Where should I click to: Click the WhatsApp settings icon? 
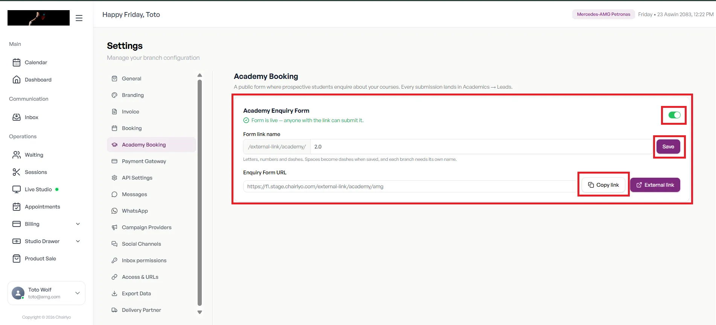pos(114,211)
